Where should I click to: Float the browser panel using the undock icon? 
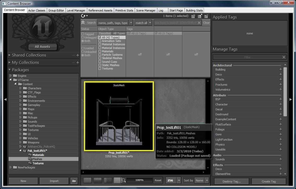click(200, 16)
